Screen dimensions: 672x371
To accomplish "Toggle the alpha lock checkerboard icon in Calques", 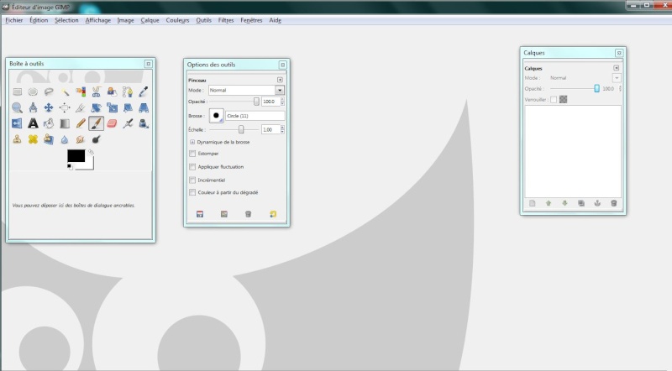I will 563,99.
